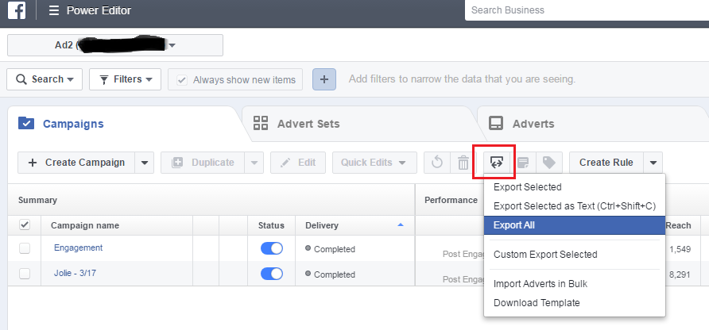The height and width of the screenshot is (330, 709).
Task: Click the Reach column header
Action: click(x=678, y=225)
